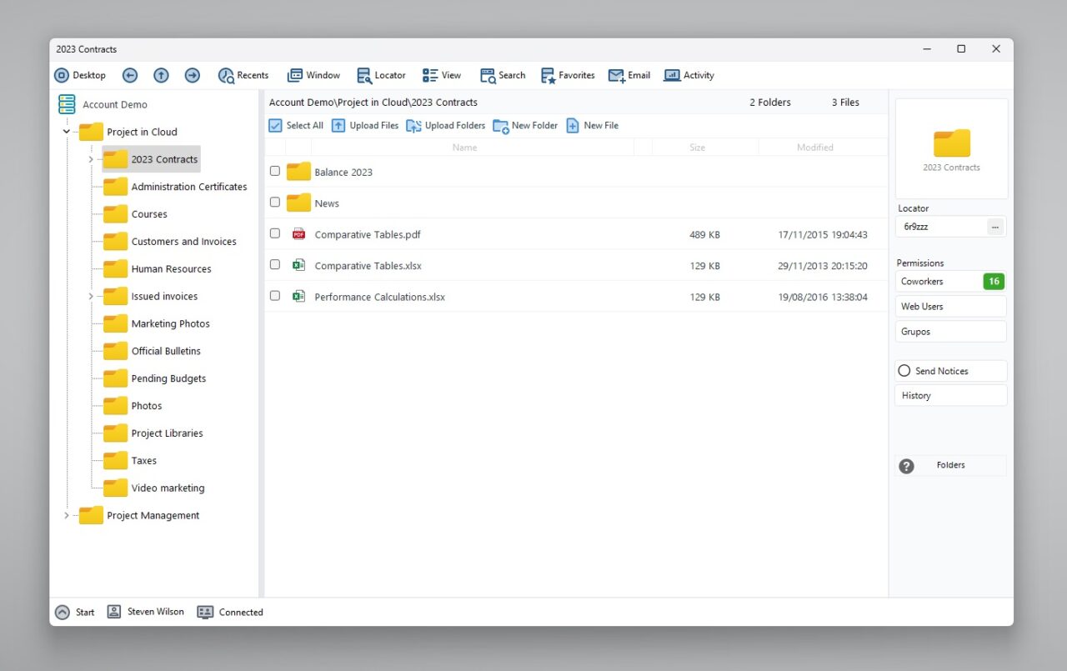Collapse the Project in Cloud tree node
The image size is (1067, 671).
click(x=66, y=132)
